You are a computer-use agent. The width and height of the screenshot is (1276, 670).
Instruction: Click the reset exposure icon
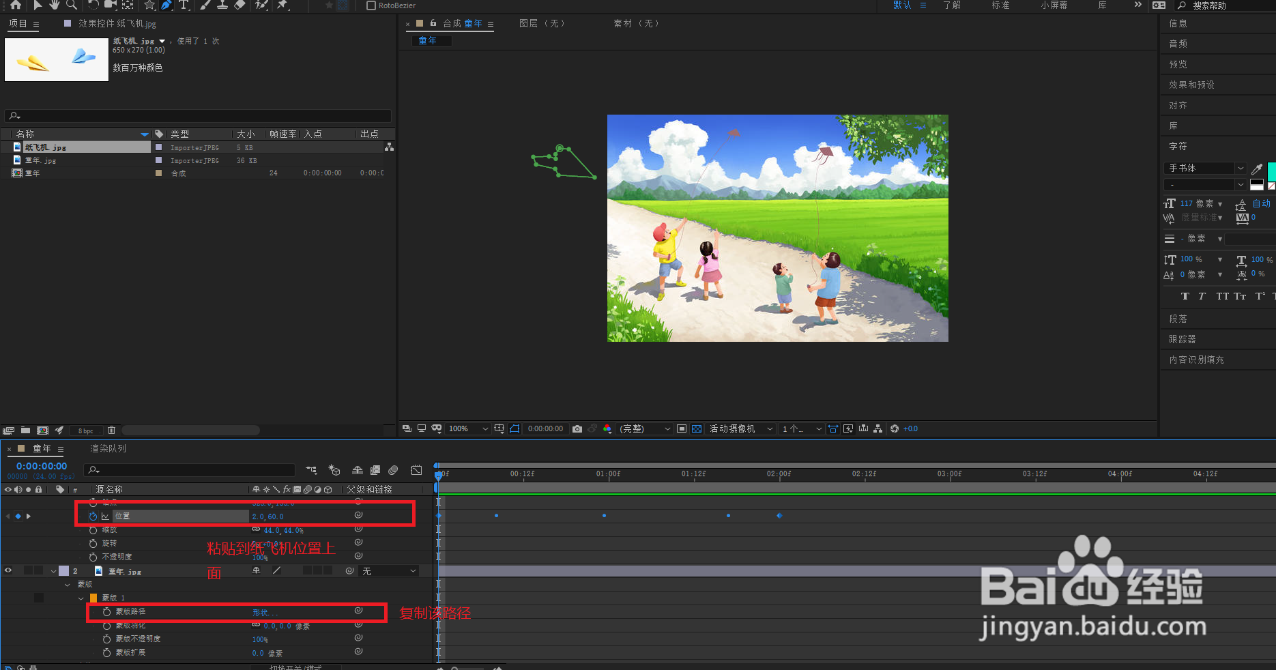click(x=895, y=428)
